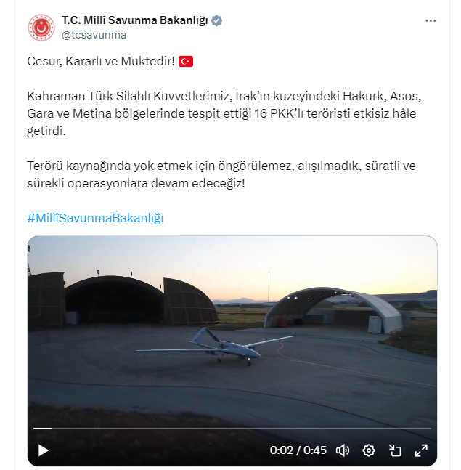Click the blue verified badge
This screenshot has width=461, height=470.
pyautogui.click(x=216, y=20)
